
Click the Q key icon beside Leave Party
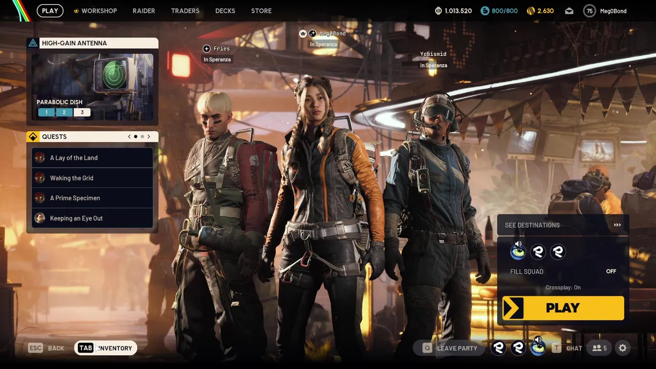427,348
